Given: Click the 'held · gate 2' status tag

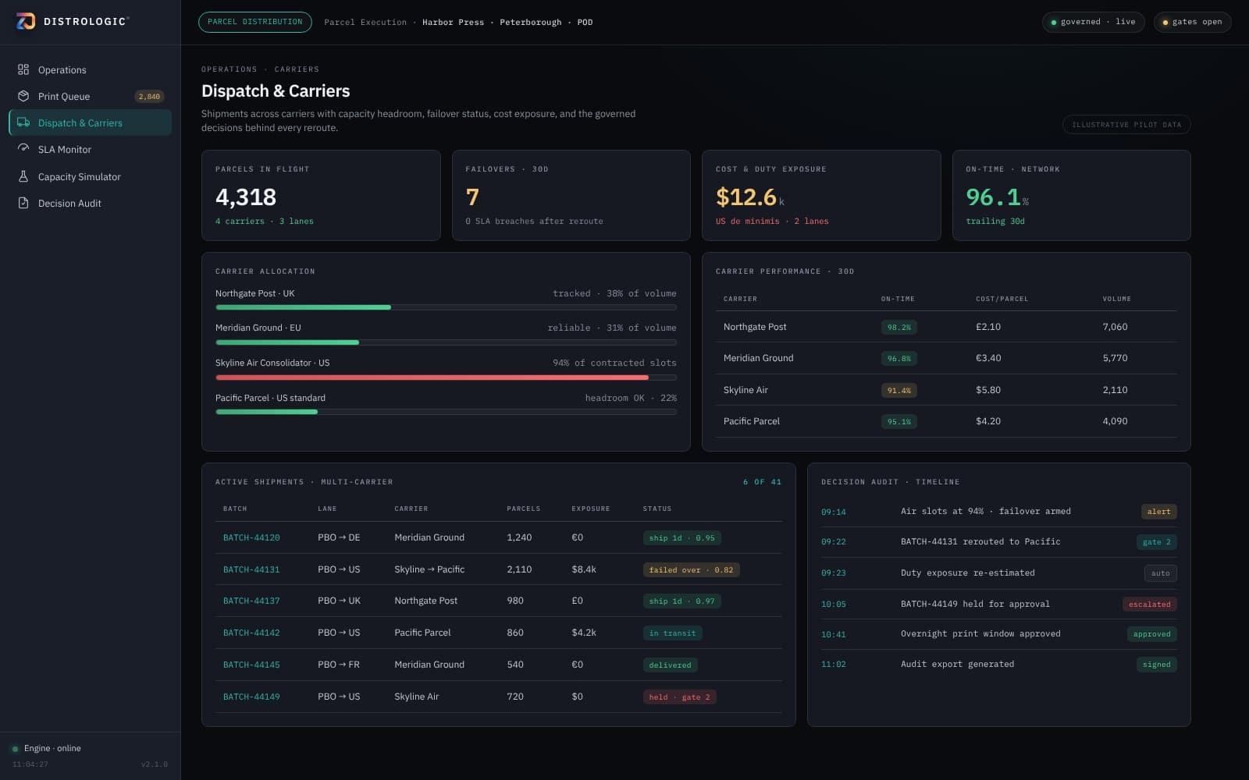Looking at the screenshot, I should tap(679, 697).
